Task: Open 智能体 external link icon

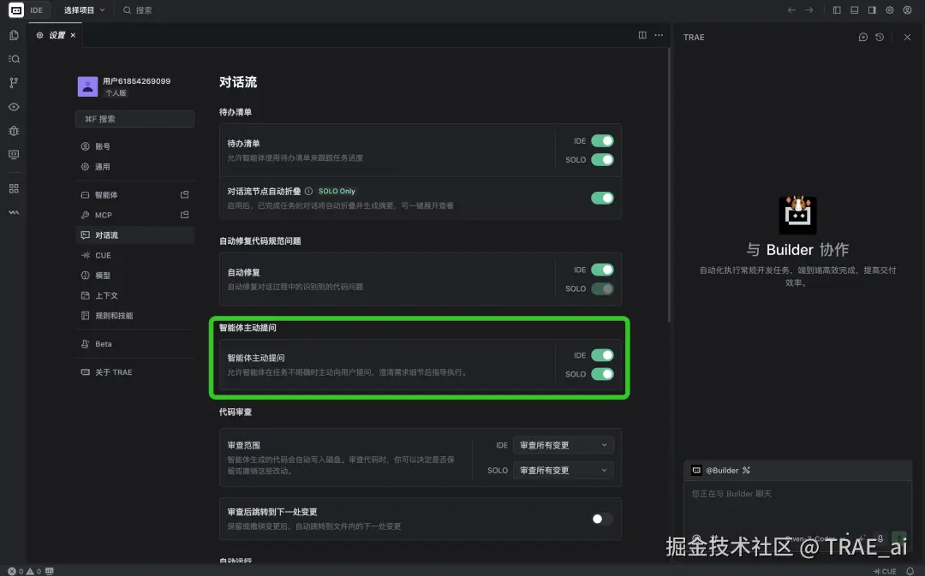Action: pos(185,194)
